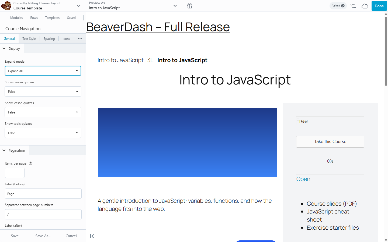Viewport: 388px width, 242px height.
Task: Click the 0% progress text
Action: pos(330,161)
